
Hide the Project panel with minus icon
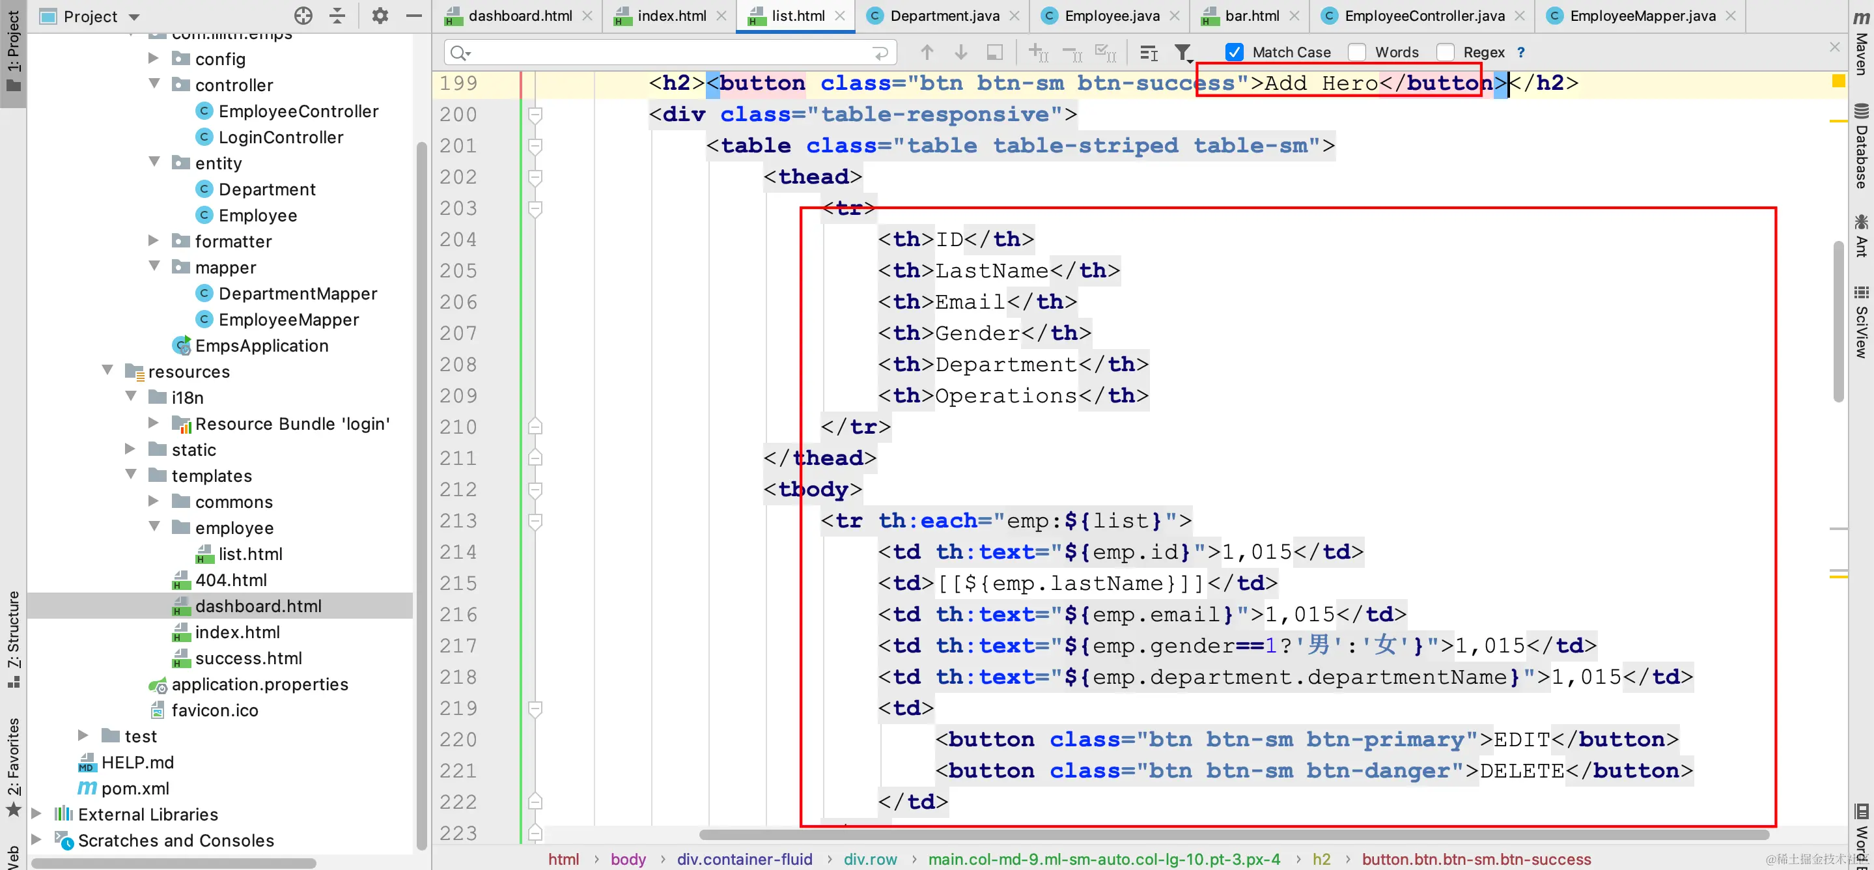tap(414, 15)
